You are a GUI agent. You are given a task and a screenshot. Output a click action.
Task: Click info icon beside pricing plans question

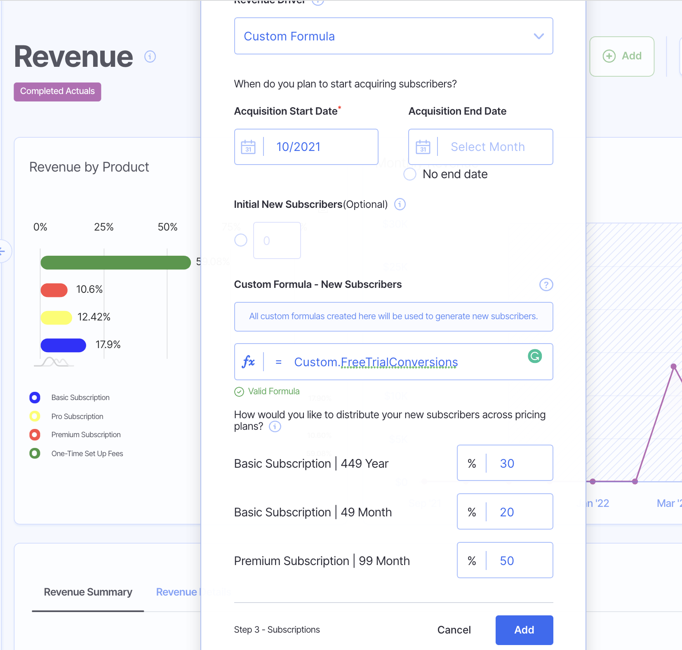[x=275, y=426]
